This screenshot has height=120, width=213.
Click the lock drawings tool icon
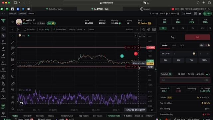click(x=13, y=108)
